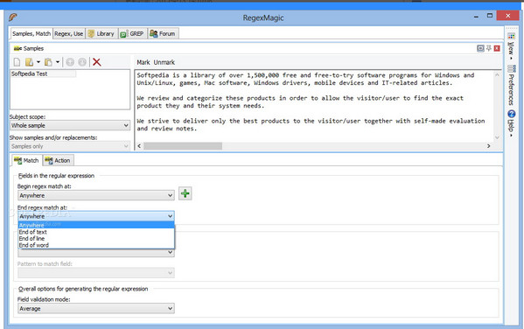The image size is (524, 329).
Task: Switch to the Regex, Use tab
Action: [x=69, y=33]
